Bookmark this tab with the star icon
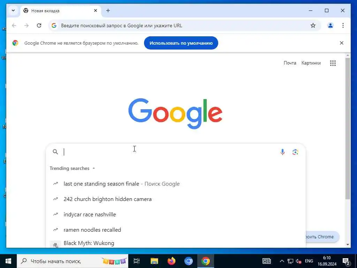357x268 pixels. coord(313,25)
